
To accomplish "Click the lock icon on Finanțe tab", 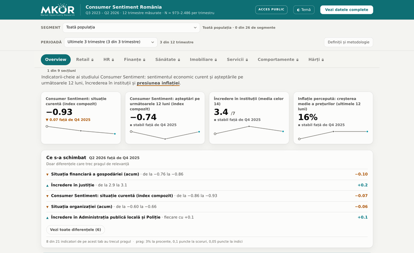I will (x=144, y=60).
